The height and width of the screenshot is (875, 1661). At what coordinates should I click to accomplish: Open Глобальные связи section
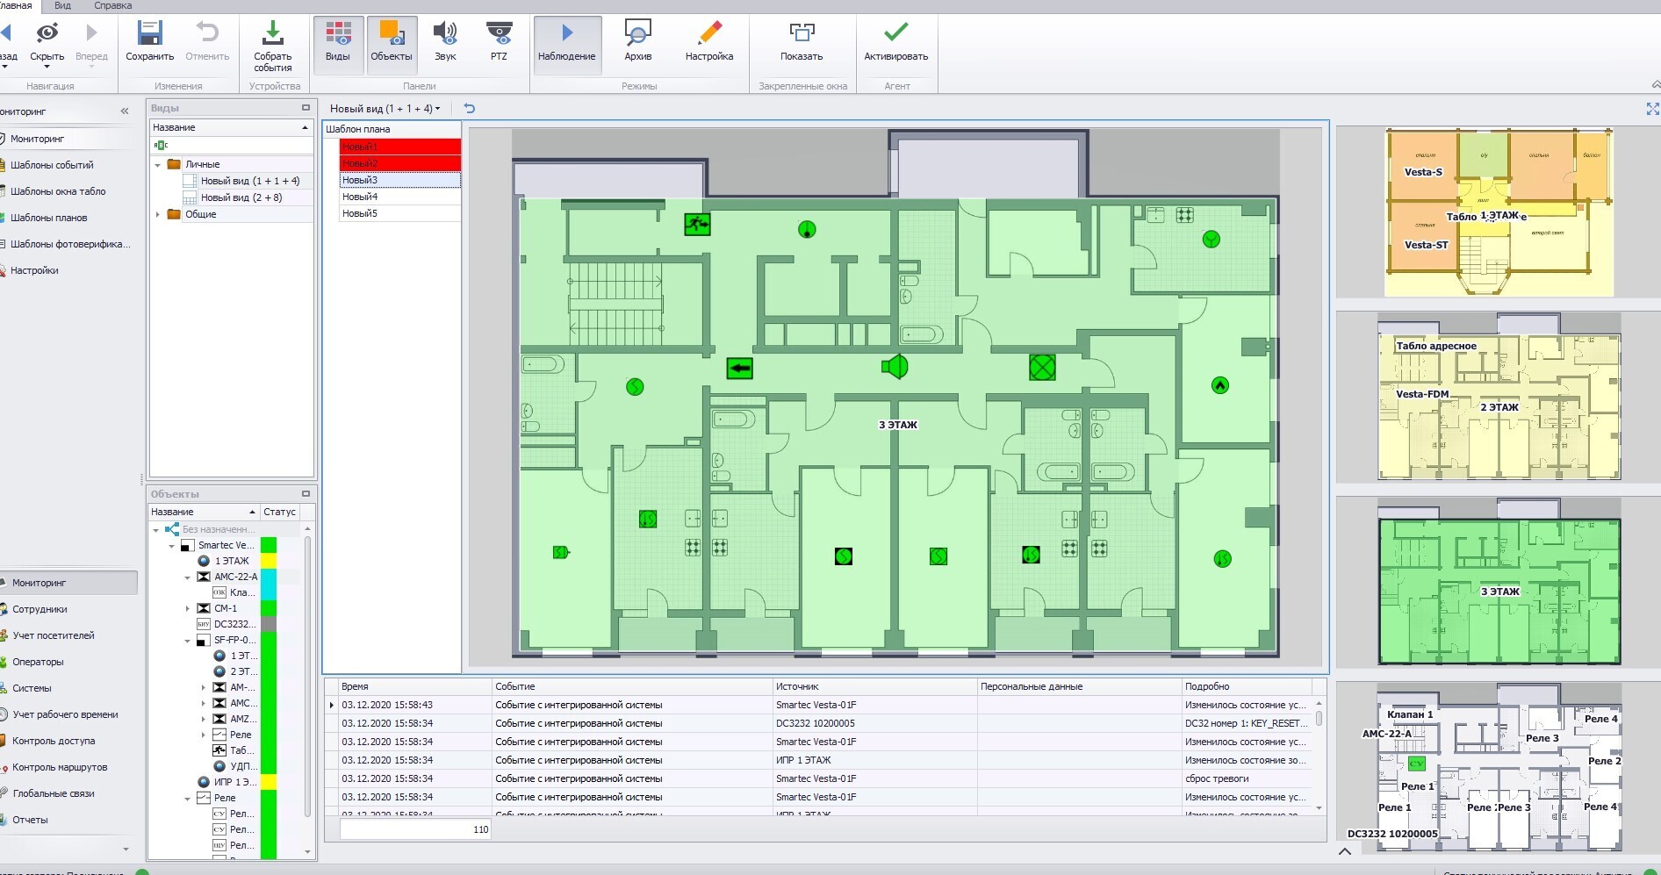click(x=53, y=793)
